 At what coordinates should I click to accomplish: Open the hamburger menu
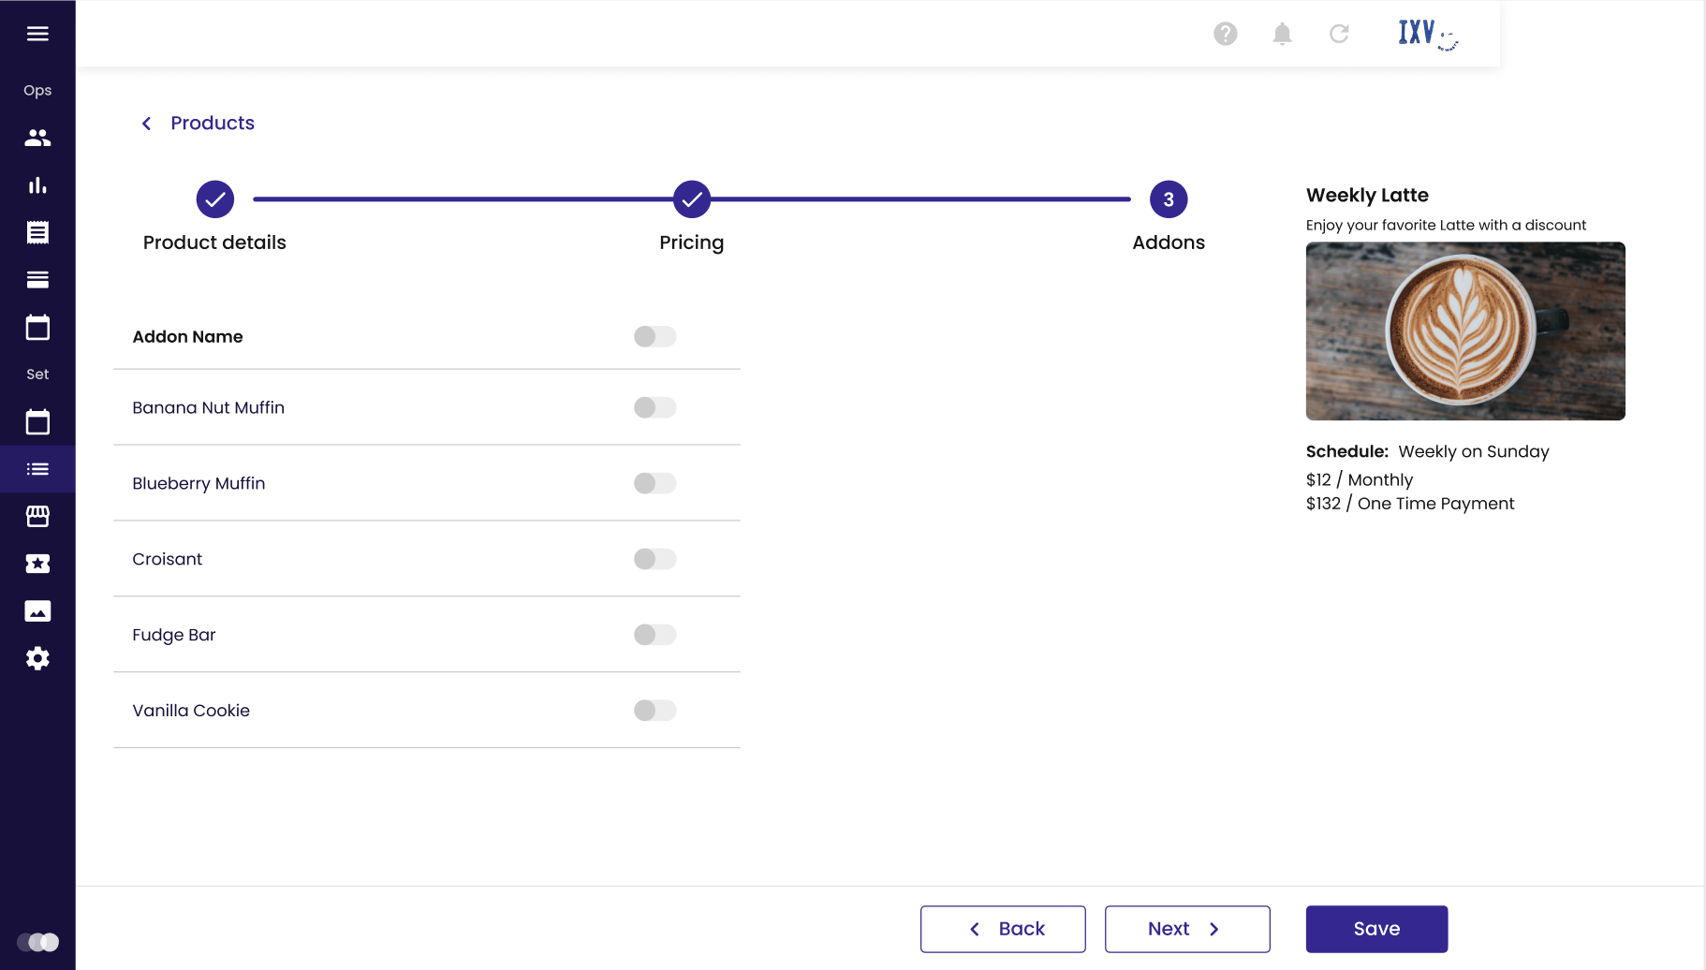(x=37, y=34)
